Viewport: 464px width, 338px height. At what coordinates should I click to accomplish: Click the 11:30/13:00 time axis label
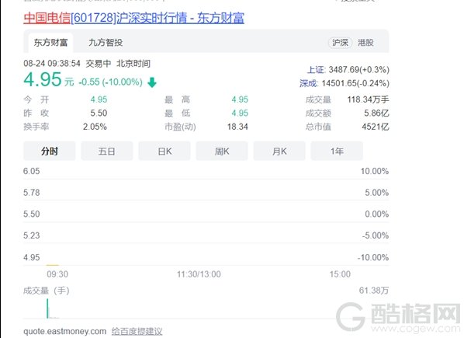point(199,274)
